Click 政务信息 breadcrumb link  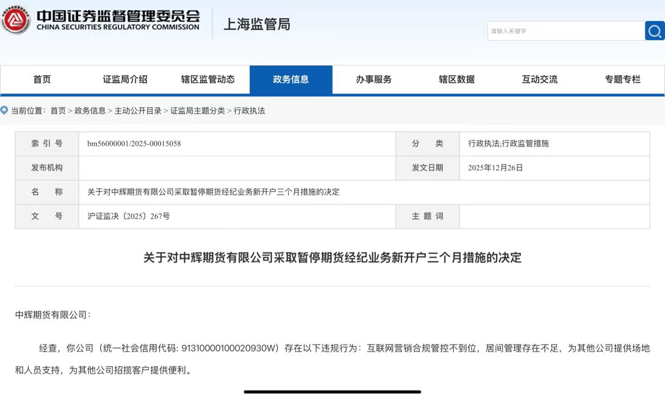pyautogui.click(x=90, y=111)
